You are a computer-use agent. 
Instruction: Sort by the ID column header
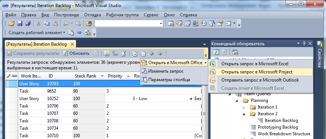pos(59,76)
